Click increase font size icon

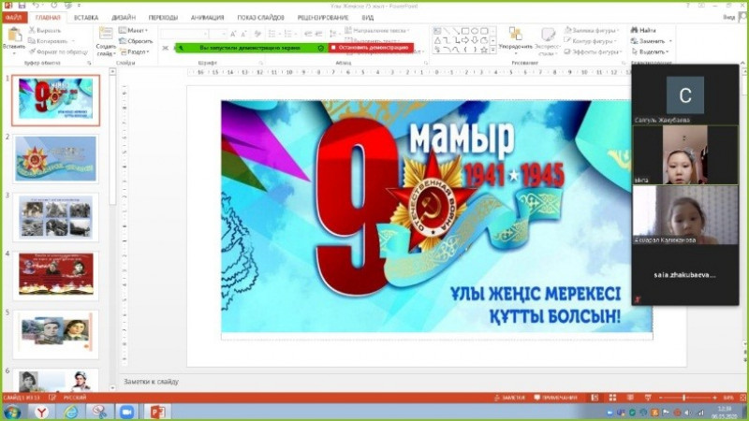point(233,34)
